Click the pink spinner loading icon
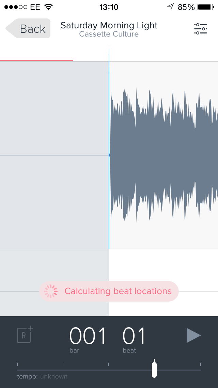 point(51,291)
